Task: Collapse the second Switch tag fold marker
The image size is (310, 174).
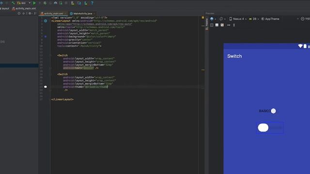Action: coord(50,74)
